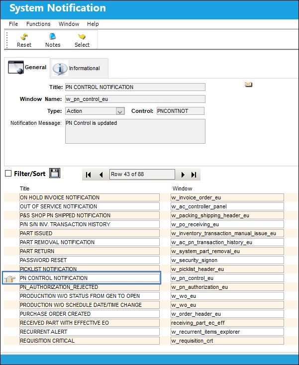Viewport: 299px width, 365px height.
Task: Click w_packing_shipping_header_eu window cell
Action: click(227, 215)
